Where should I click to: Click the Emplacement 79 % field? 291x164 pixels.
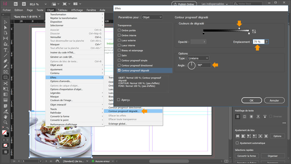259,42
